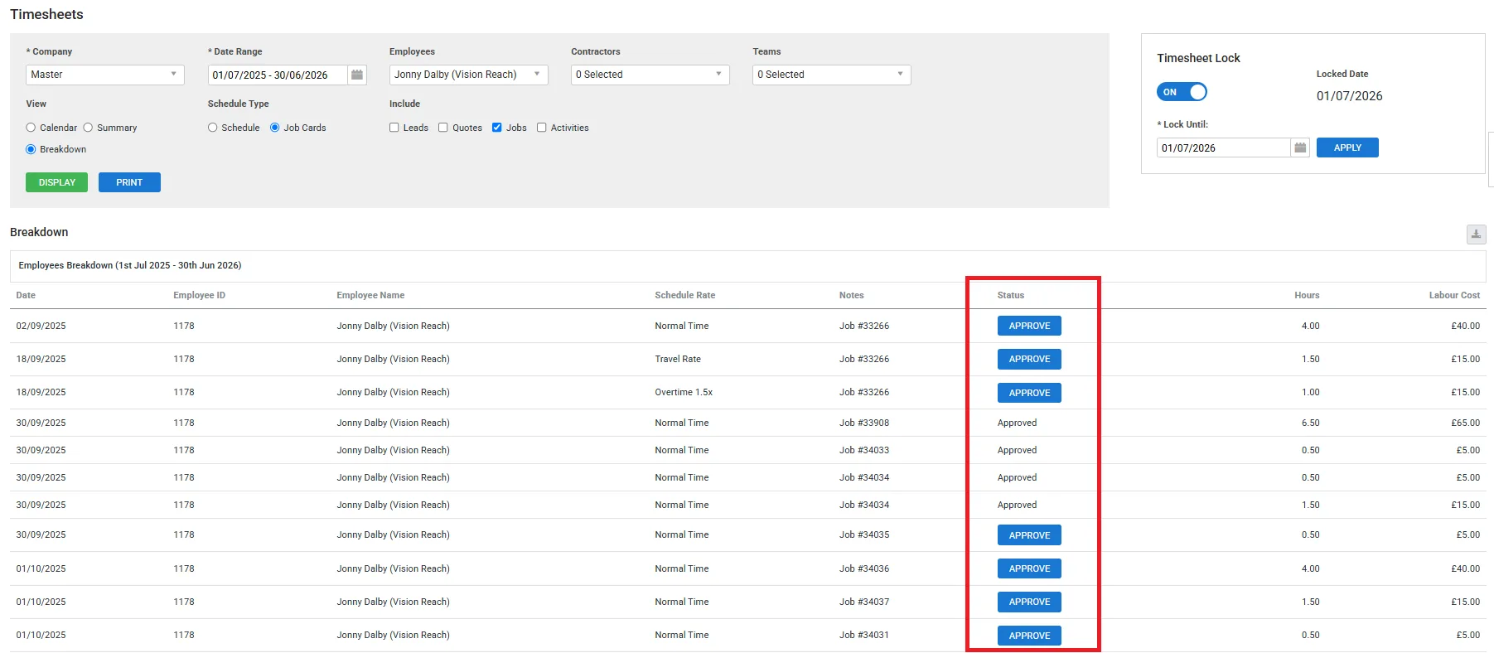Click the Overtime 1.5x schedule rate cell
Image resolution: width=1494 pixels, height=653 pixels.
[684, 392]
